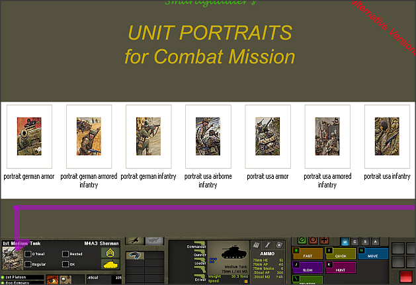Click the Gunner pistol icon
Screen dimensions: 416x285
201,252
